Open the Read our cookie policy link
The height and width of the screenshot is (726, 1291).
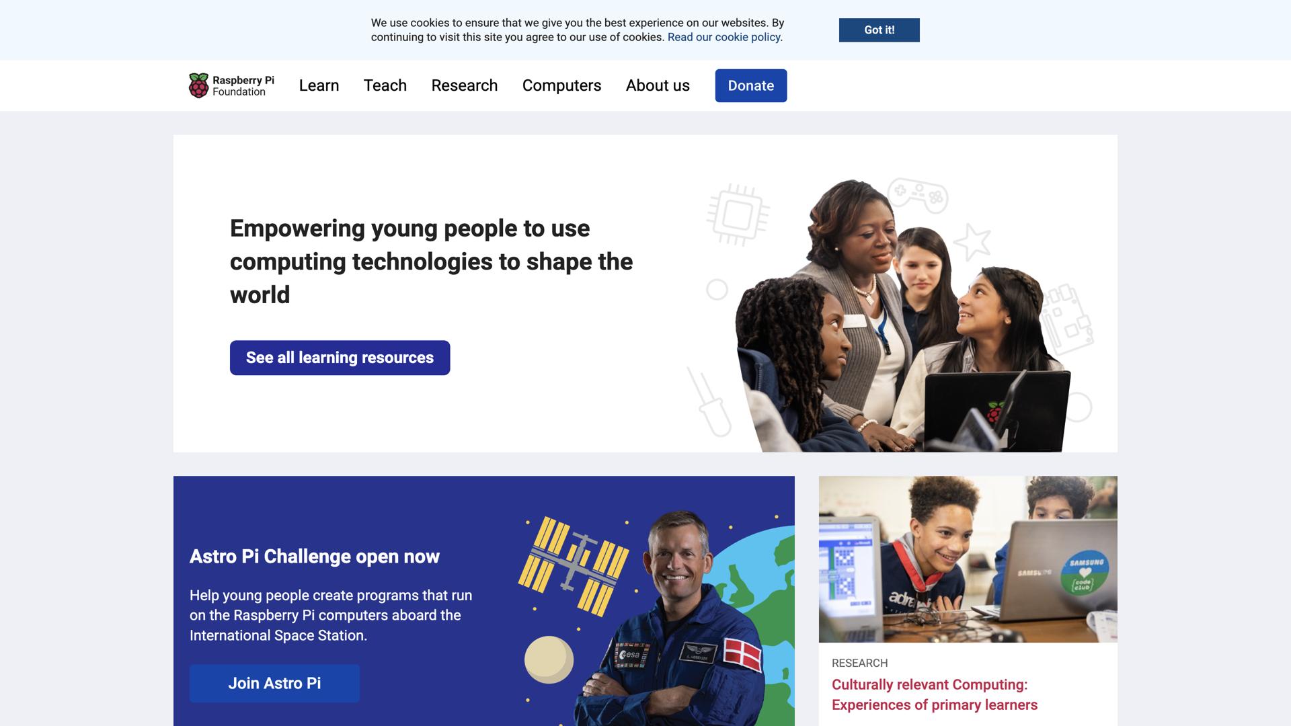click(x=723, y=37)
